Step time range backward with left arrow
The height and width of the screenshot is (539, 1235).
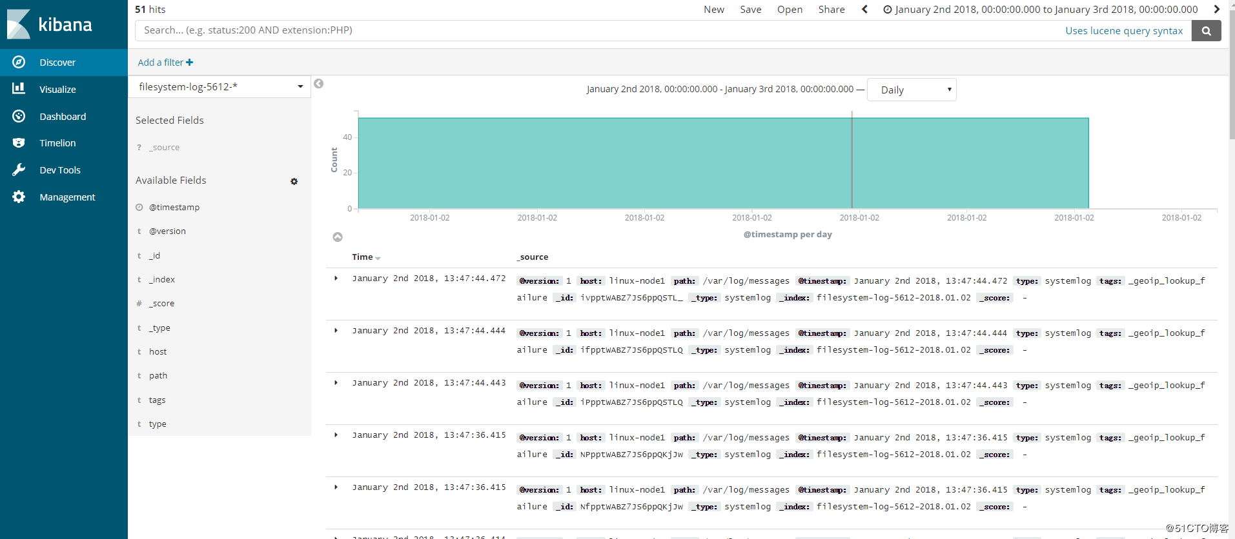pyautogui.click(x=865, y=9)
